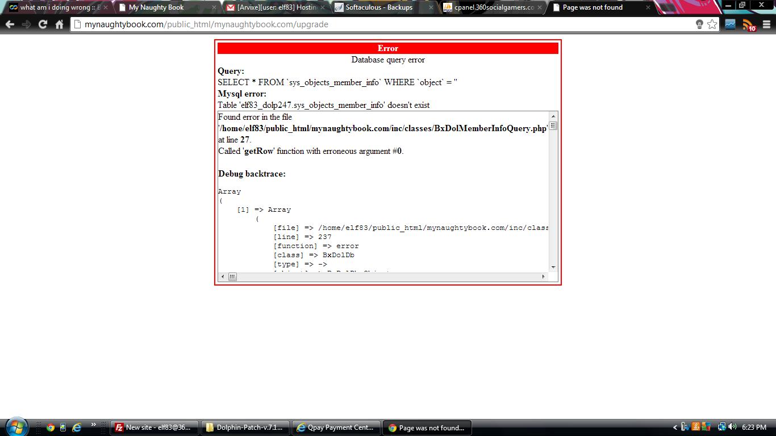Click the volume speaker tray icon
The image size is (776, 436).
732,427
